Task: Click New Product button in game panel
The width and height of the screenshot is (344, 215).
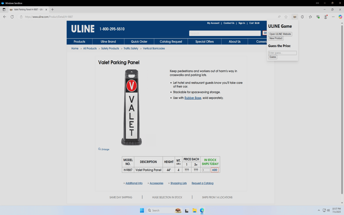Action: pyautogui.click(x=276, y=38)
